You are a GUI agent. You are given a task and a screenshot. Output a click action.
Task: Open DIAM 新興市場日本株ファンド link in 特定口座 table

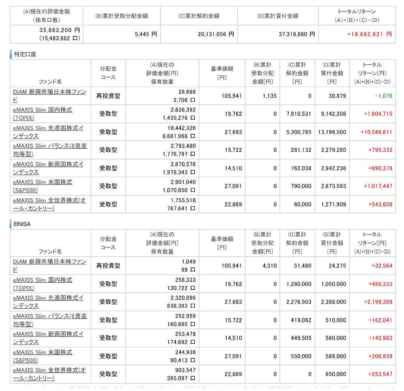[49, 96]
